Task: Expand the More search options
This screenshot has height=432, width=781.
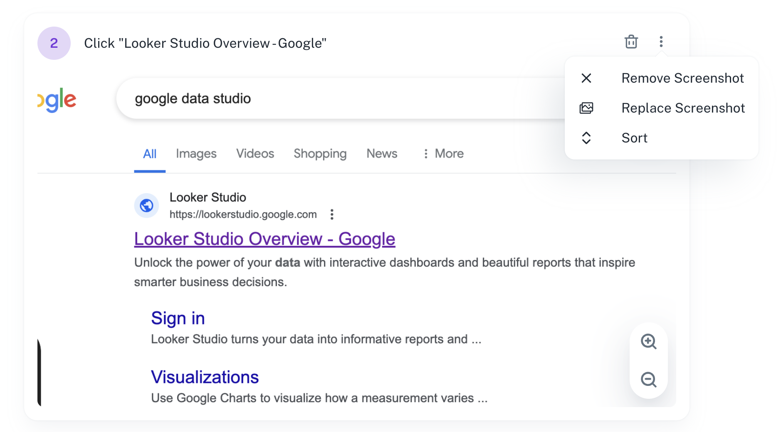Action: pos(443,154)
